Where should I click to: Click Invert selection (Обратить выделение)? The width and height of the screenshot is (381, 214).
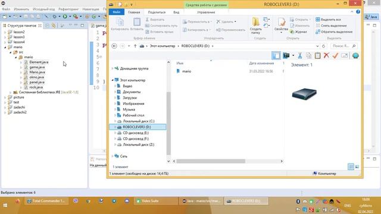[x=334, y=32]
